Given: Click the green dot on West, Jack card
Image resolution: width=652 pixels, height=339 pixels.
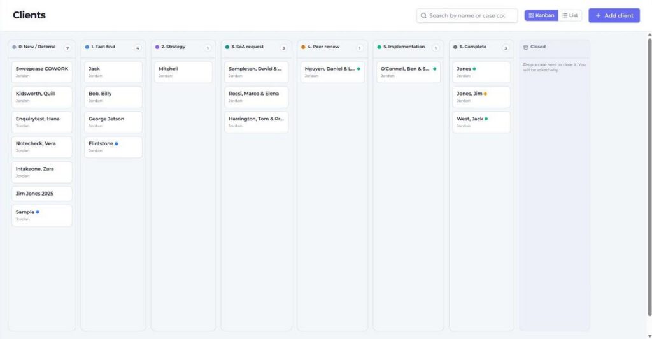Looking at the screenshot, I should [486, 119].
